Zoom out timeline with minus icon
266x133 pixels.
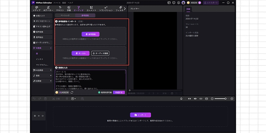212,98
